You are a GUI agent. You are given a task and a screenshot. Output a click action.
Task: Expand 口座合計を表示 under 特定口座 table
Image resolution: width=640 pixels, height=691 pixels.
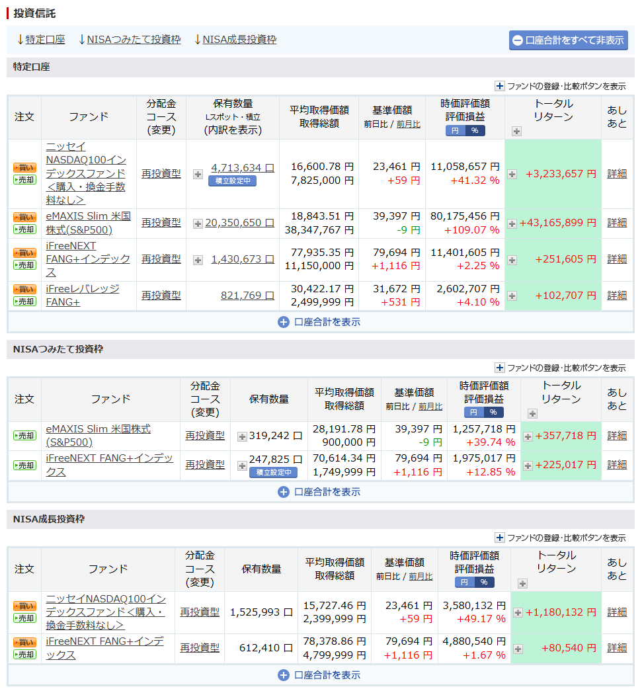point(320,322)
